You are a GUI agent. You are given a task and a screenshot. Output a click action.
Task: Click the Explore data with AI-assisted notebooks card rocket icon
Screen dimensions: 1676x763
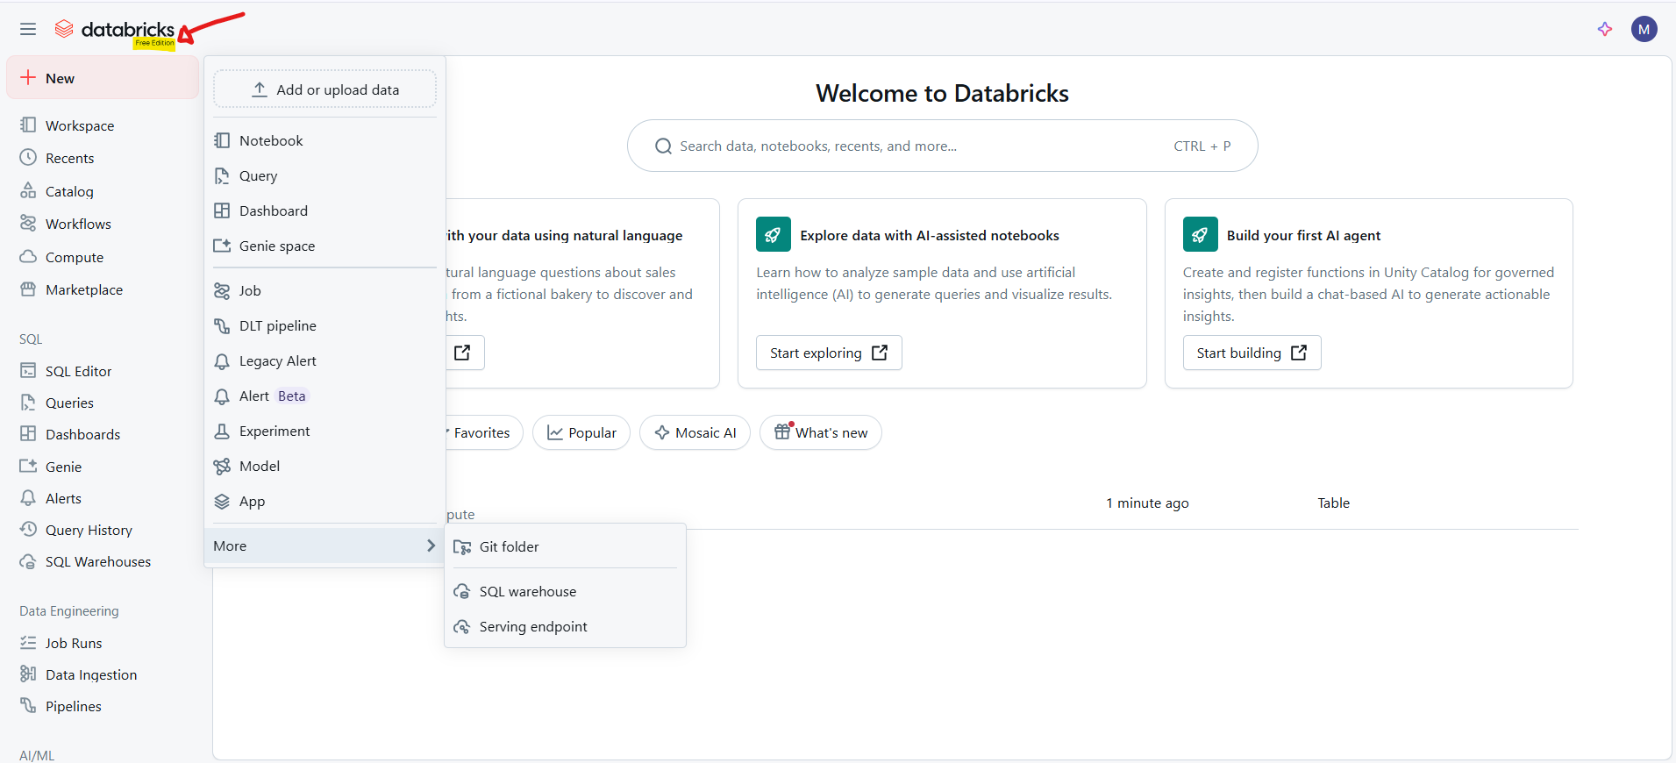coord(774,234)
